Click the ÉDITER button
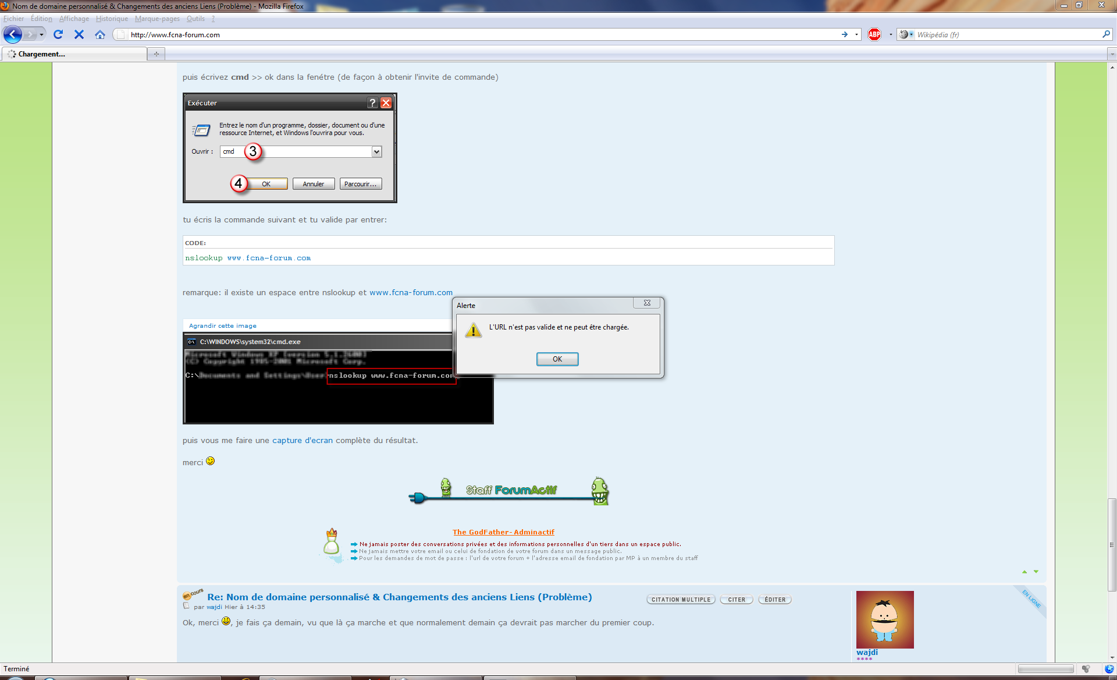 pos(775,600)
